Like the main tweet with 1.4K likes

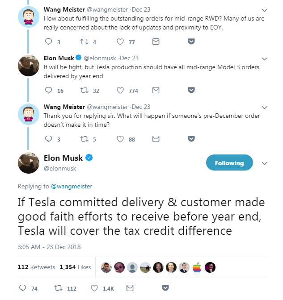coord(94,288)
